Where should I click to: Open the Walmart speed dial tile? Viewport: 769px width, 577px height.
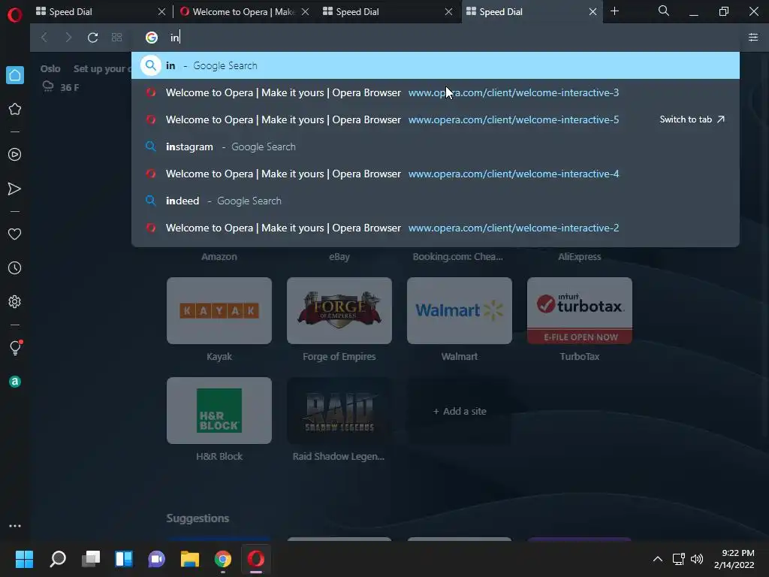(460, 310)
